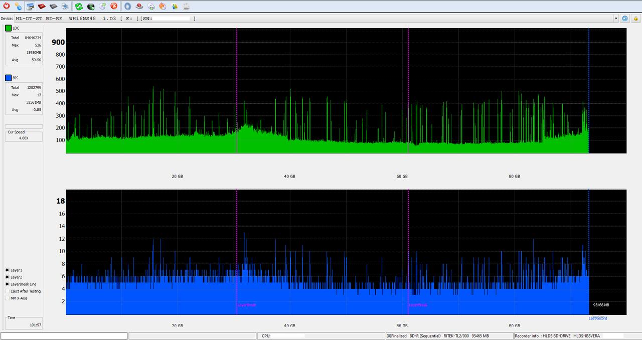The width and height of the screenshot is (642, 340).
Task: Click the red X stop icon
Action: coord(114,6)
